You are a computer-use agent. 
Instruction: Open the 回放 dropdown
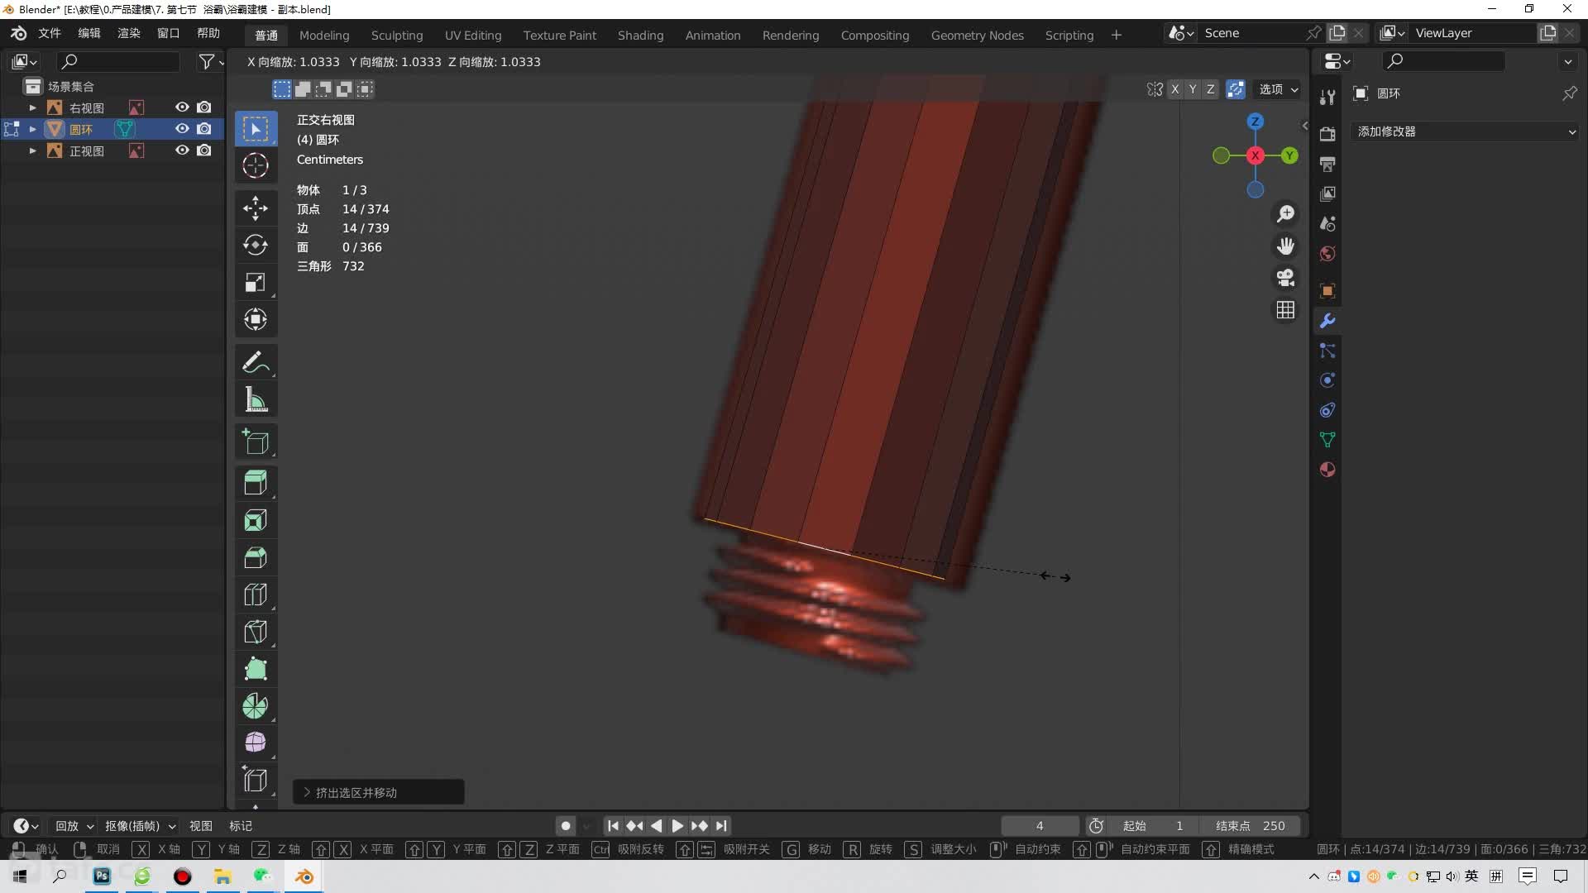click(x=74, y=825)
